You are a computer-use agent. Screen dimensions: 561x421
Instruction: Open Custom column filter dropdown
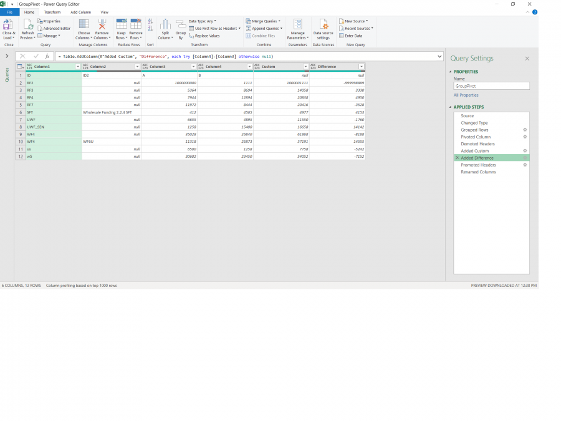(305, 67)
